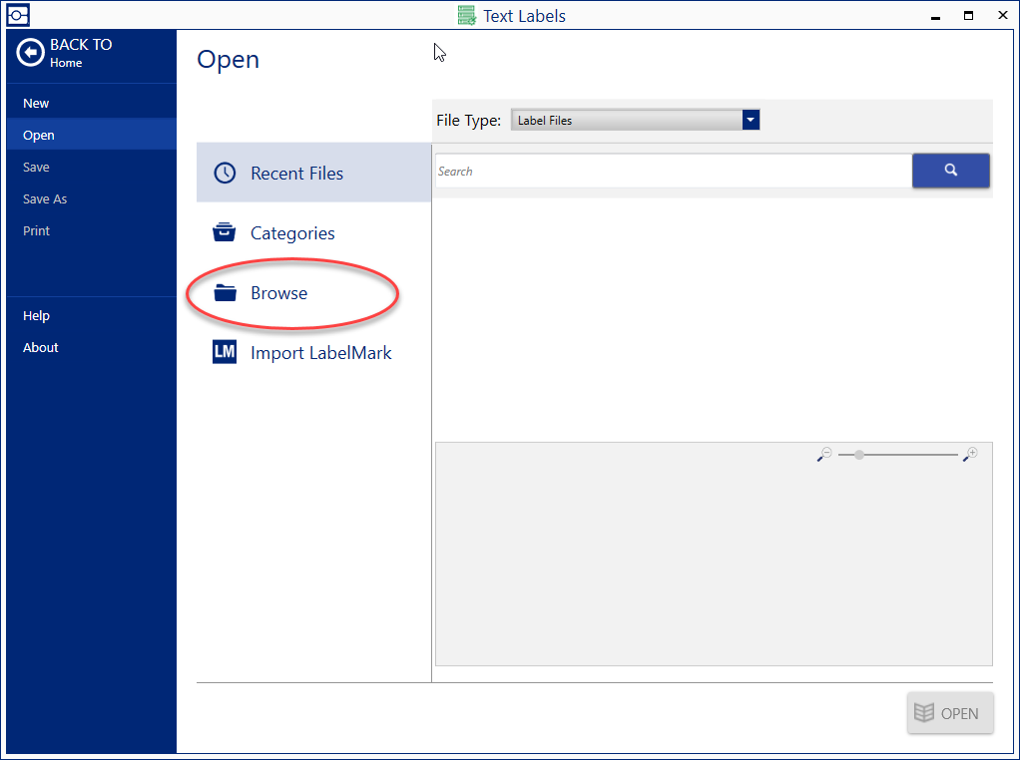Click the circled Browse folder option
Viewport: 1020px width, 760px height.
[x=279, y=292]
